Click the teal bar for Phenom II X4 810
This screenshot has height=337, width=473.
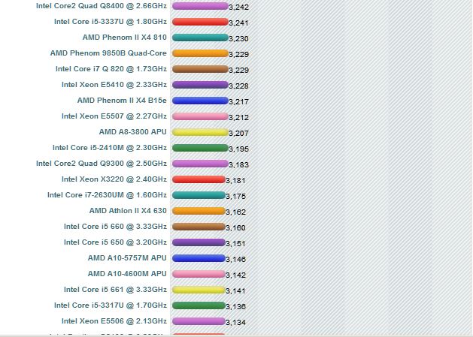[200, 38]
